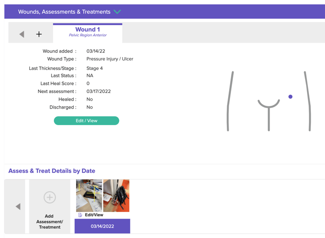
Task: Select the Wound 1 tab
Action: click(x=88, y=33)
